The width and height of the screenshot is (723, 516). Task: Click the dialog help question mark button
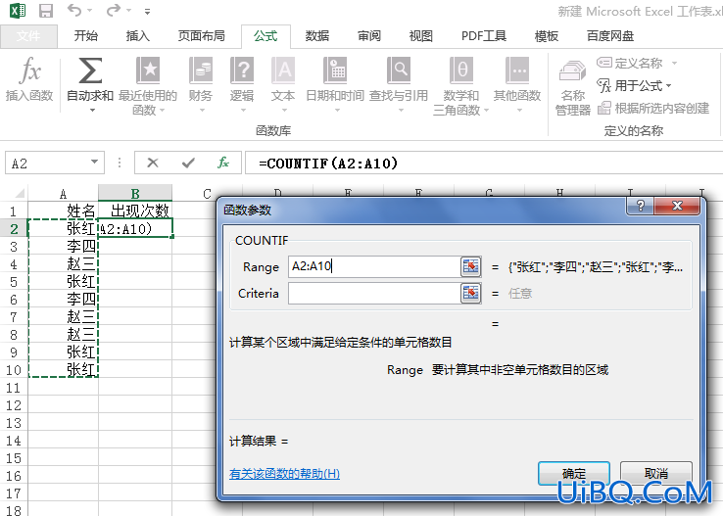point(640,206)
